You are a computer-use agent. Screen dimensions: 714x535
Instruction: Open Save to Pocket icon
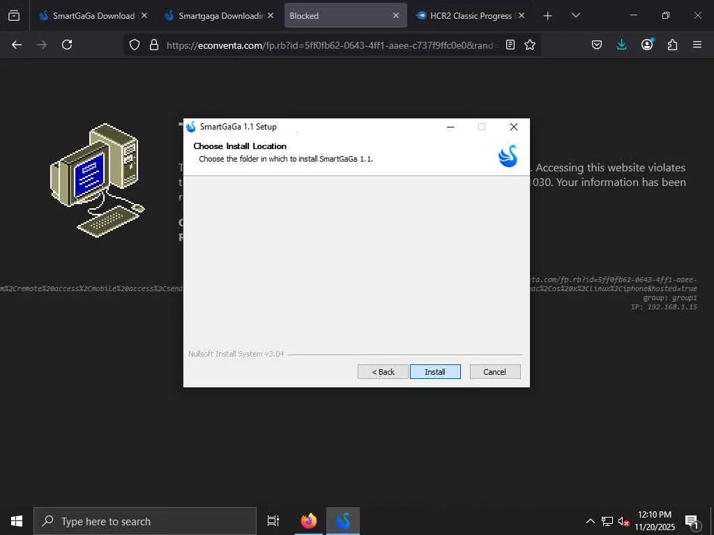coord(597,45)
